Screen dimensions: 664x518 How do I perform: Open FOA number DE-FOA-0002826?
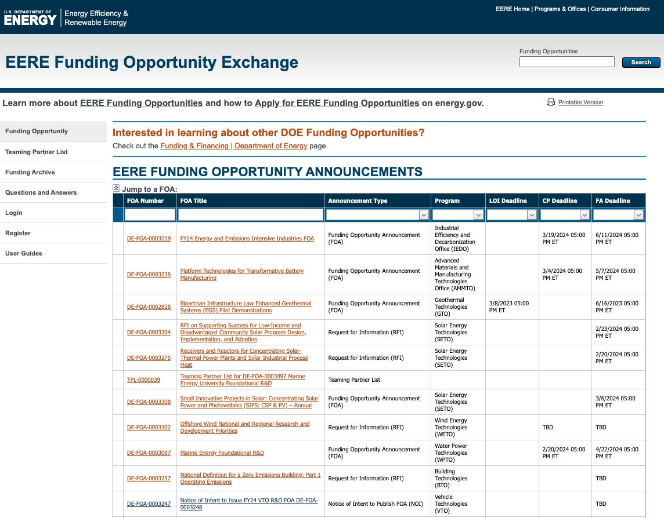point(149,307)
